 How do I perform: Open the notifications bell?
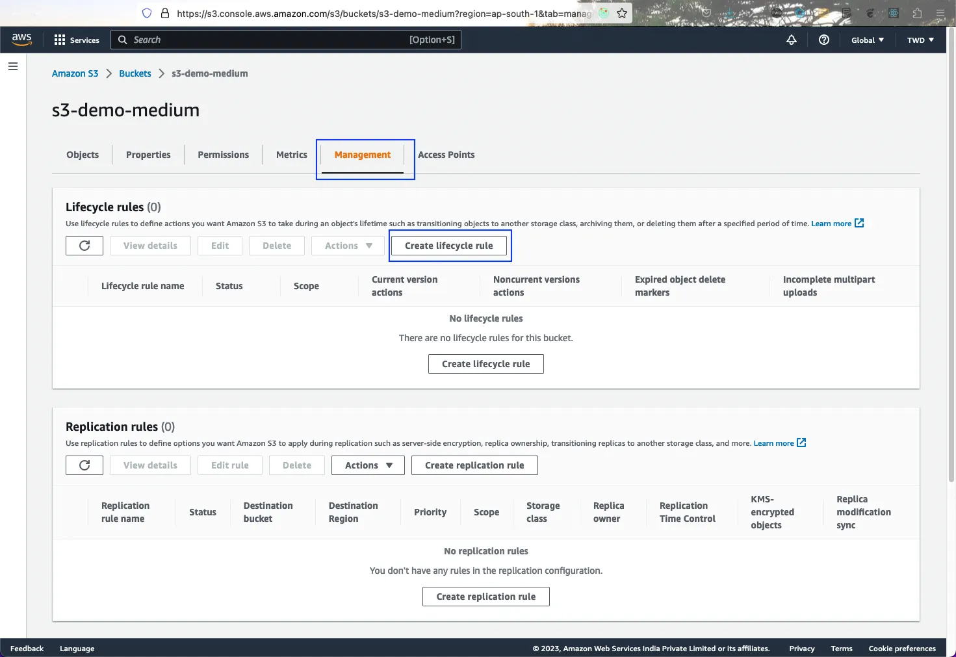pos(791,40)
